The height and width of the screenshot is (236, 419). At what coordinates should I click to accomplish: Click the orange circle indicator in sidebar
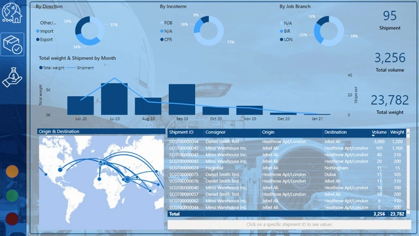(12, 171)
